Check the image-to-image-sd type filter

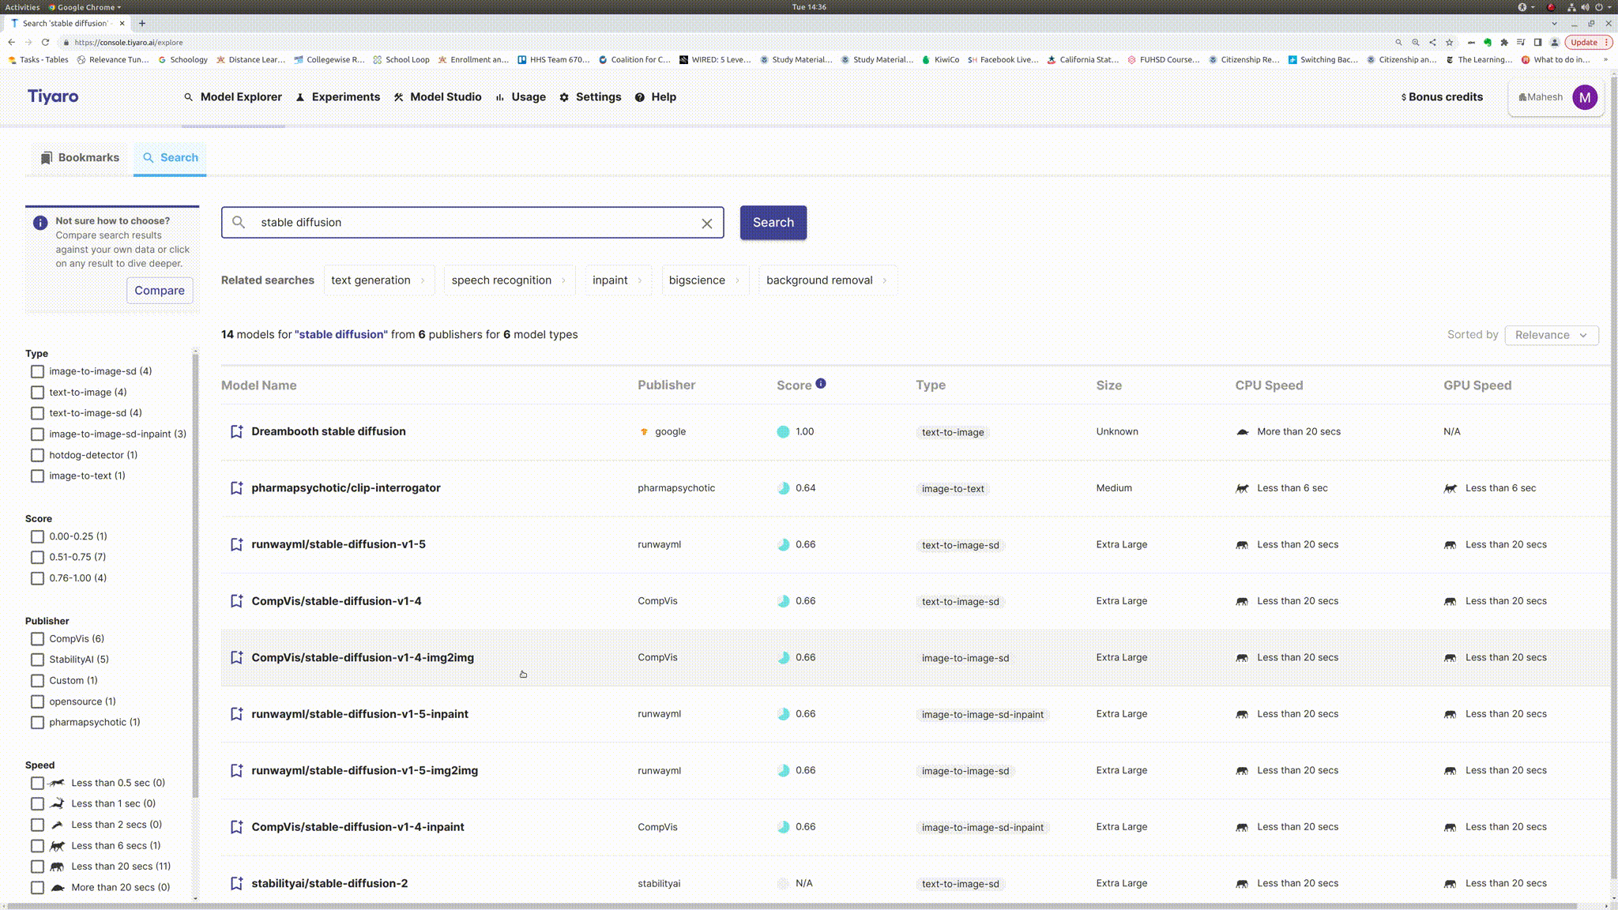37,371
